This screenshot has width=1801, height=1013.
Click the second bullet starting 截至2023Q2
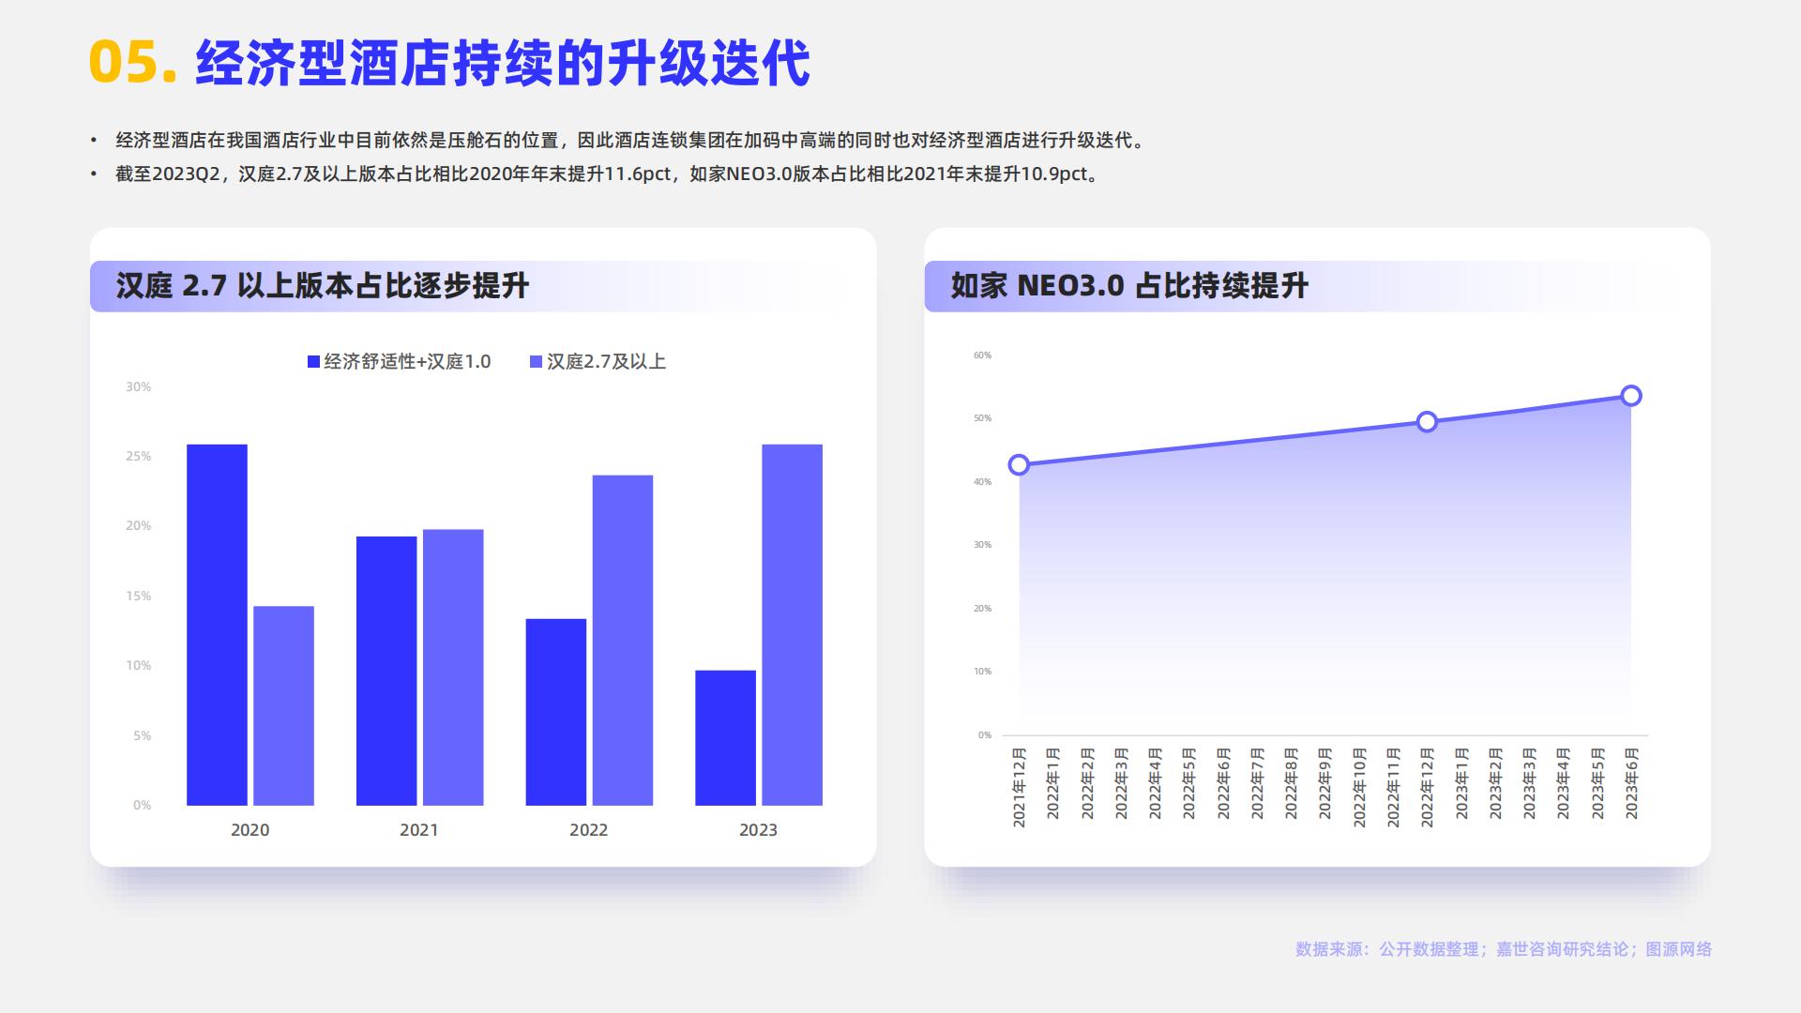pyautogui.click(x=608, y=174)
